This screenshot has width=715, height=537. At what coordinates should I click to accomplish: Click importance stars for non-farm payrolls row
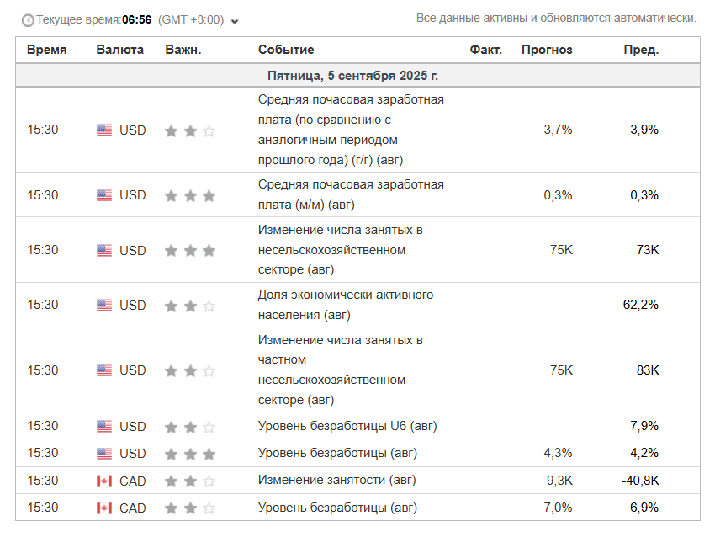(x=190, y=251)
